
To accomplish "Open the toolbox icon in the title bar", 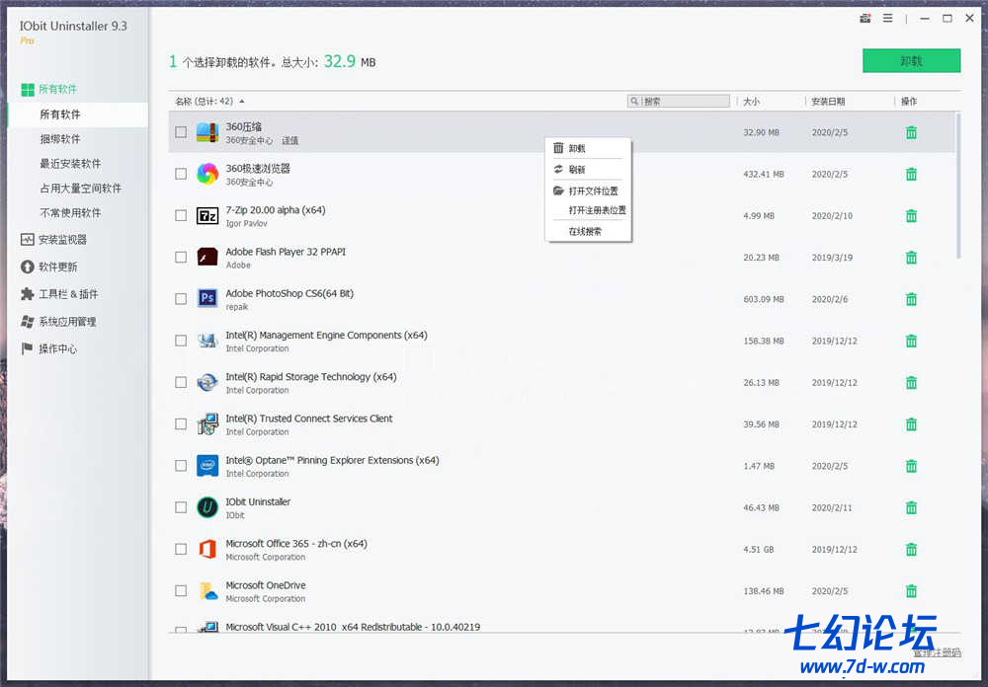I will 865,19.
